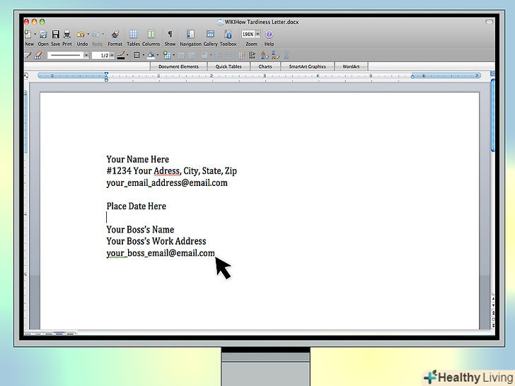Click the border color pen icon
The width and height of the screenshot is (515, 386).
tap(121, 55)
